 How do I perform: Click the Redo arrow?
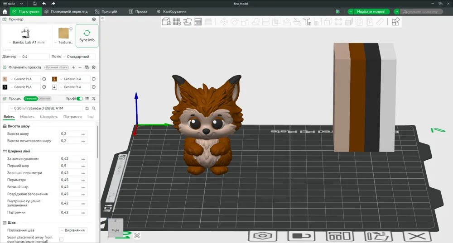click(53, 4)
